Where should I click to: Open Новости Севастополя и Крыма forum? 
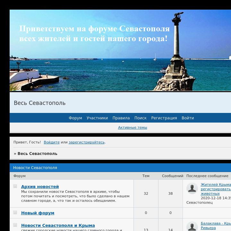pyautogui.click(x=58, y=226)
